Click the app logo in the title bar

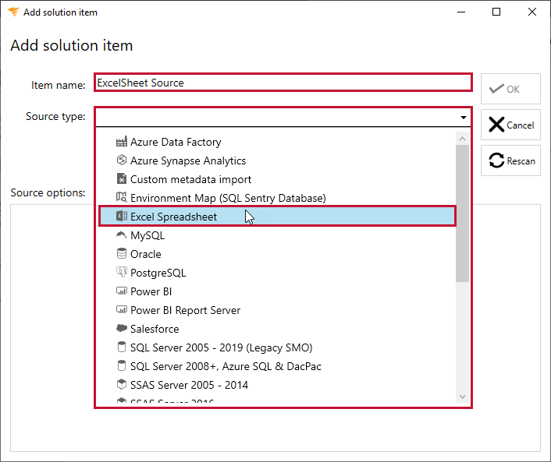click(x=13, y=12)
